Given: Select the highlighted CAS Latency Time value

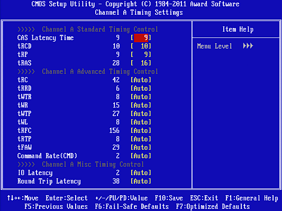Looking at the screenshot, I should point(141,38).
